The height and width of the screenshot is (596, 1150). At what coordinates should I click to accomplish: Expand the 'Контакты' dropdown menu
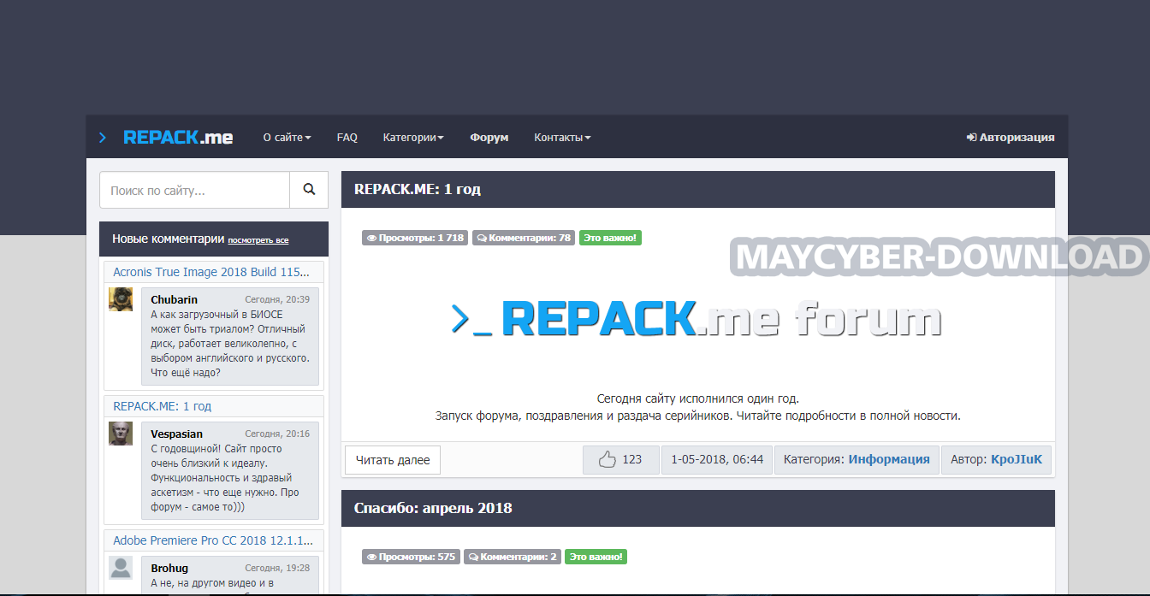pos(562,137)
